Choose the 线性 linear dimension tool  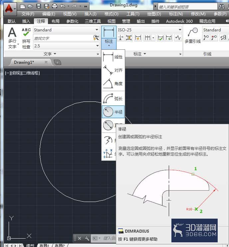[113, 57]
